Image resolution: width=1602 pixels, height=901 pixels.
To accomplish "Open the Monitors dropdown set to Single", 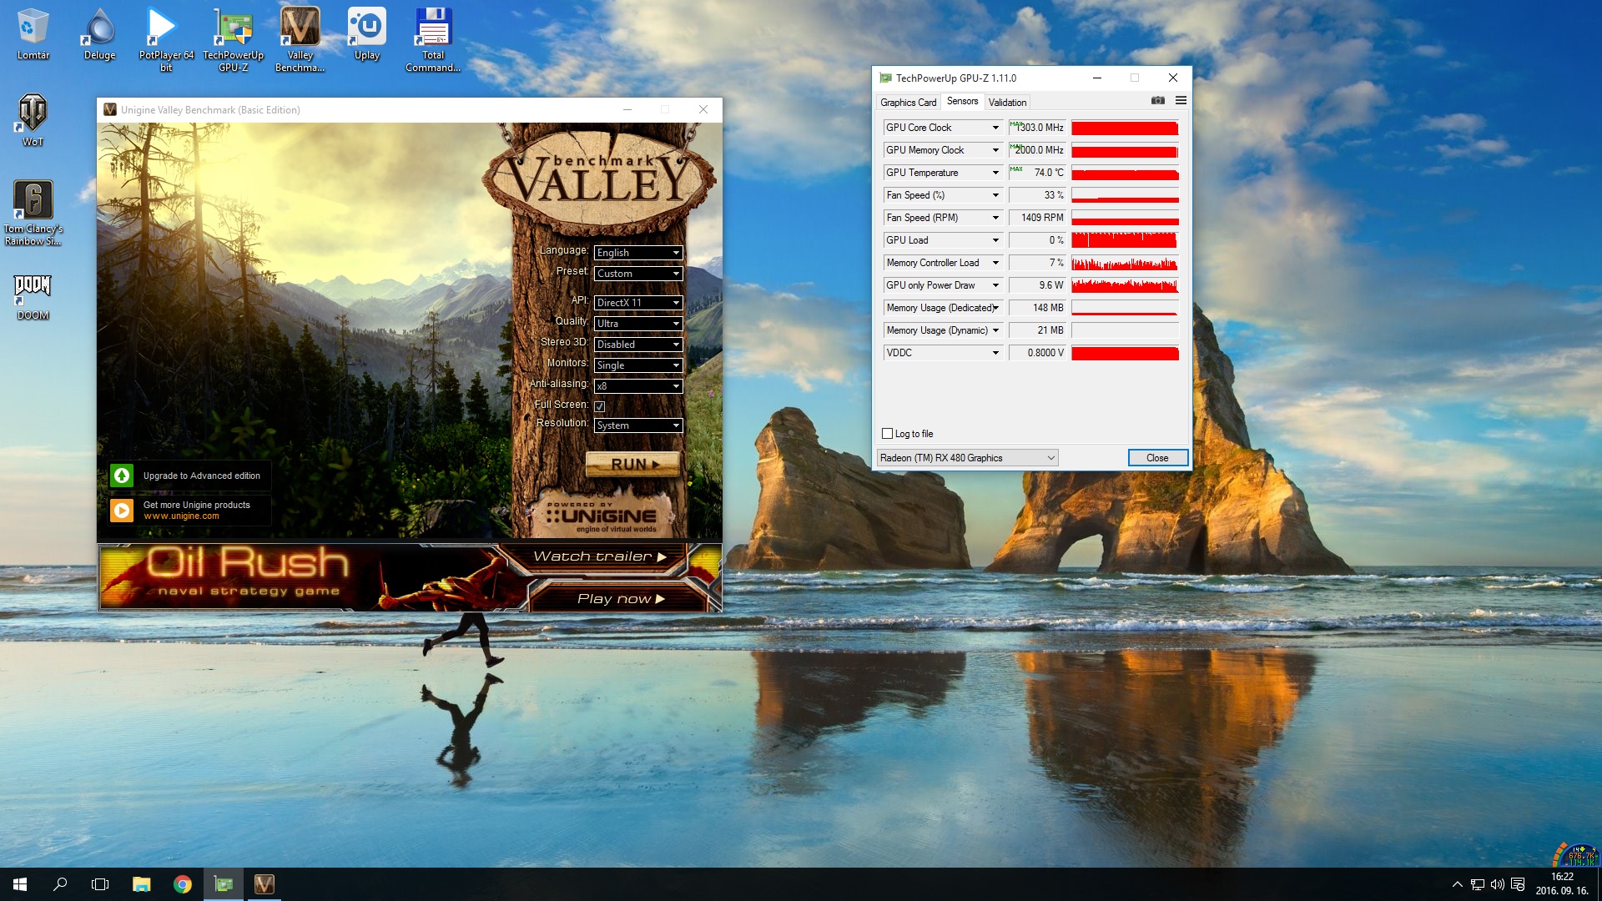I will coord(638,365).
